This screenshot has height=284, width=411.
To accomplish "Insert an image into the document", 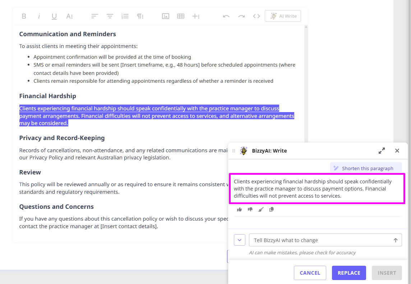I will [x=166, y=16].
